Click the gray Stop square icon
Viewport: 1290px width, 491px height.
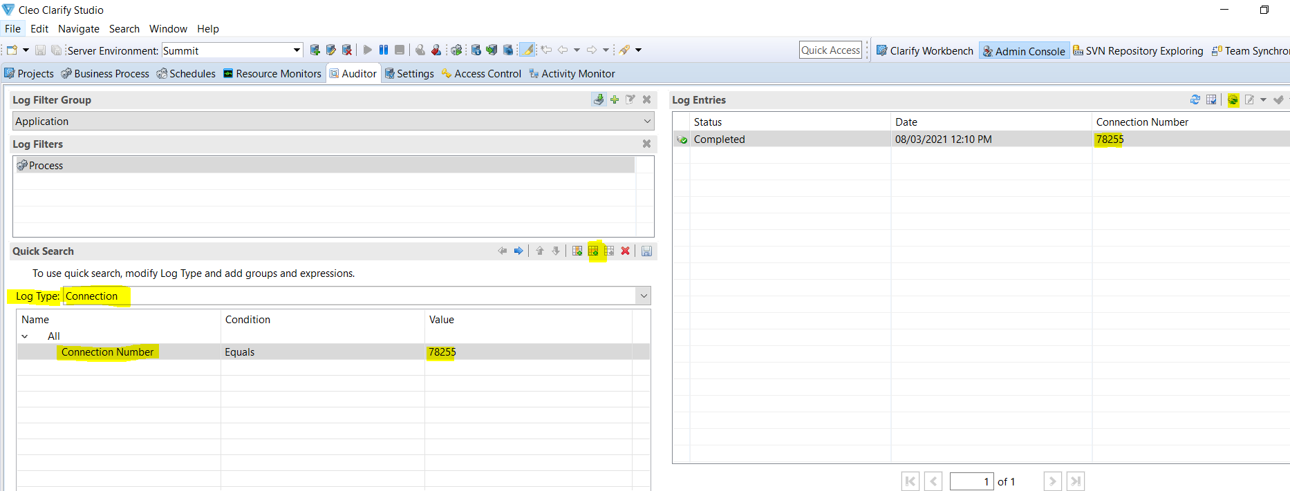pyautogui.click(x=400, y=50)
